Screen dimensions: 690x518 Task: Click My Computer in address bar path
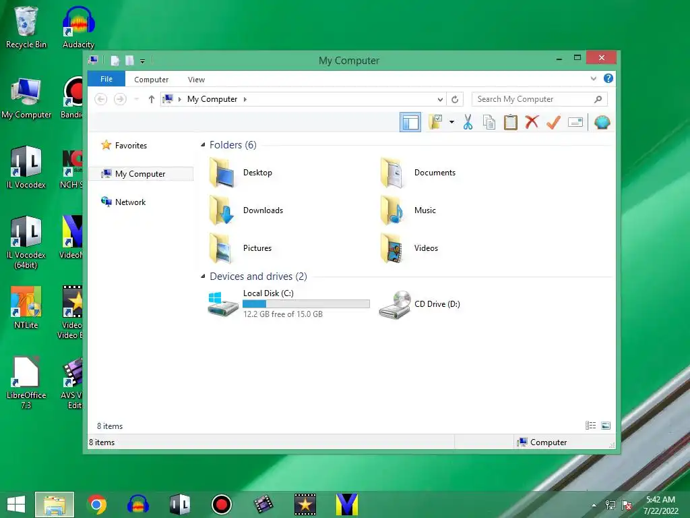click(x=212, y=99)
